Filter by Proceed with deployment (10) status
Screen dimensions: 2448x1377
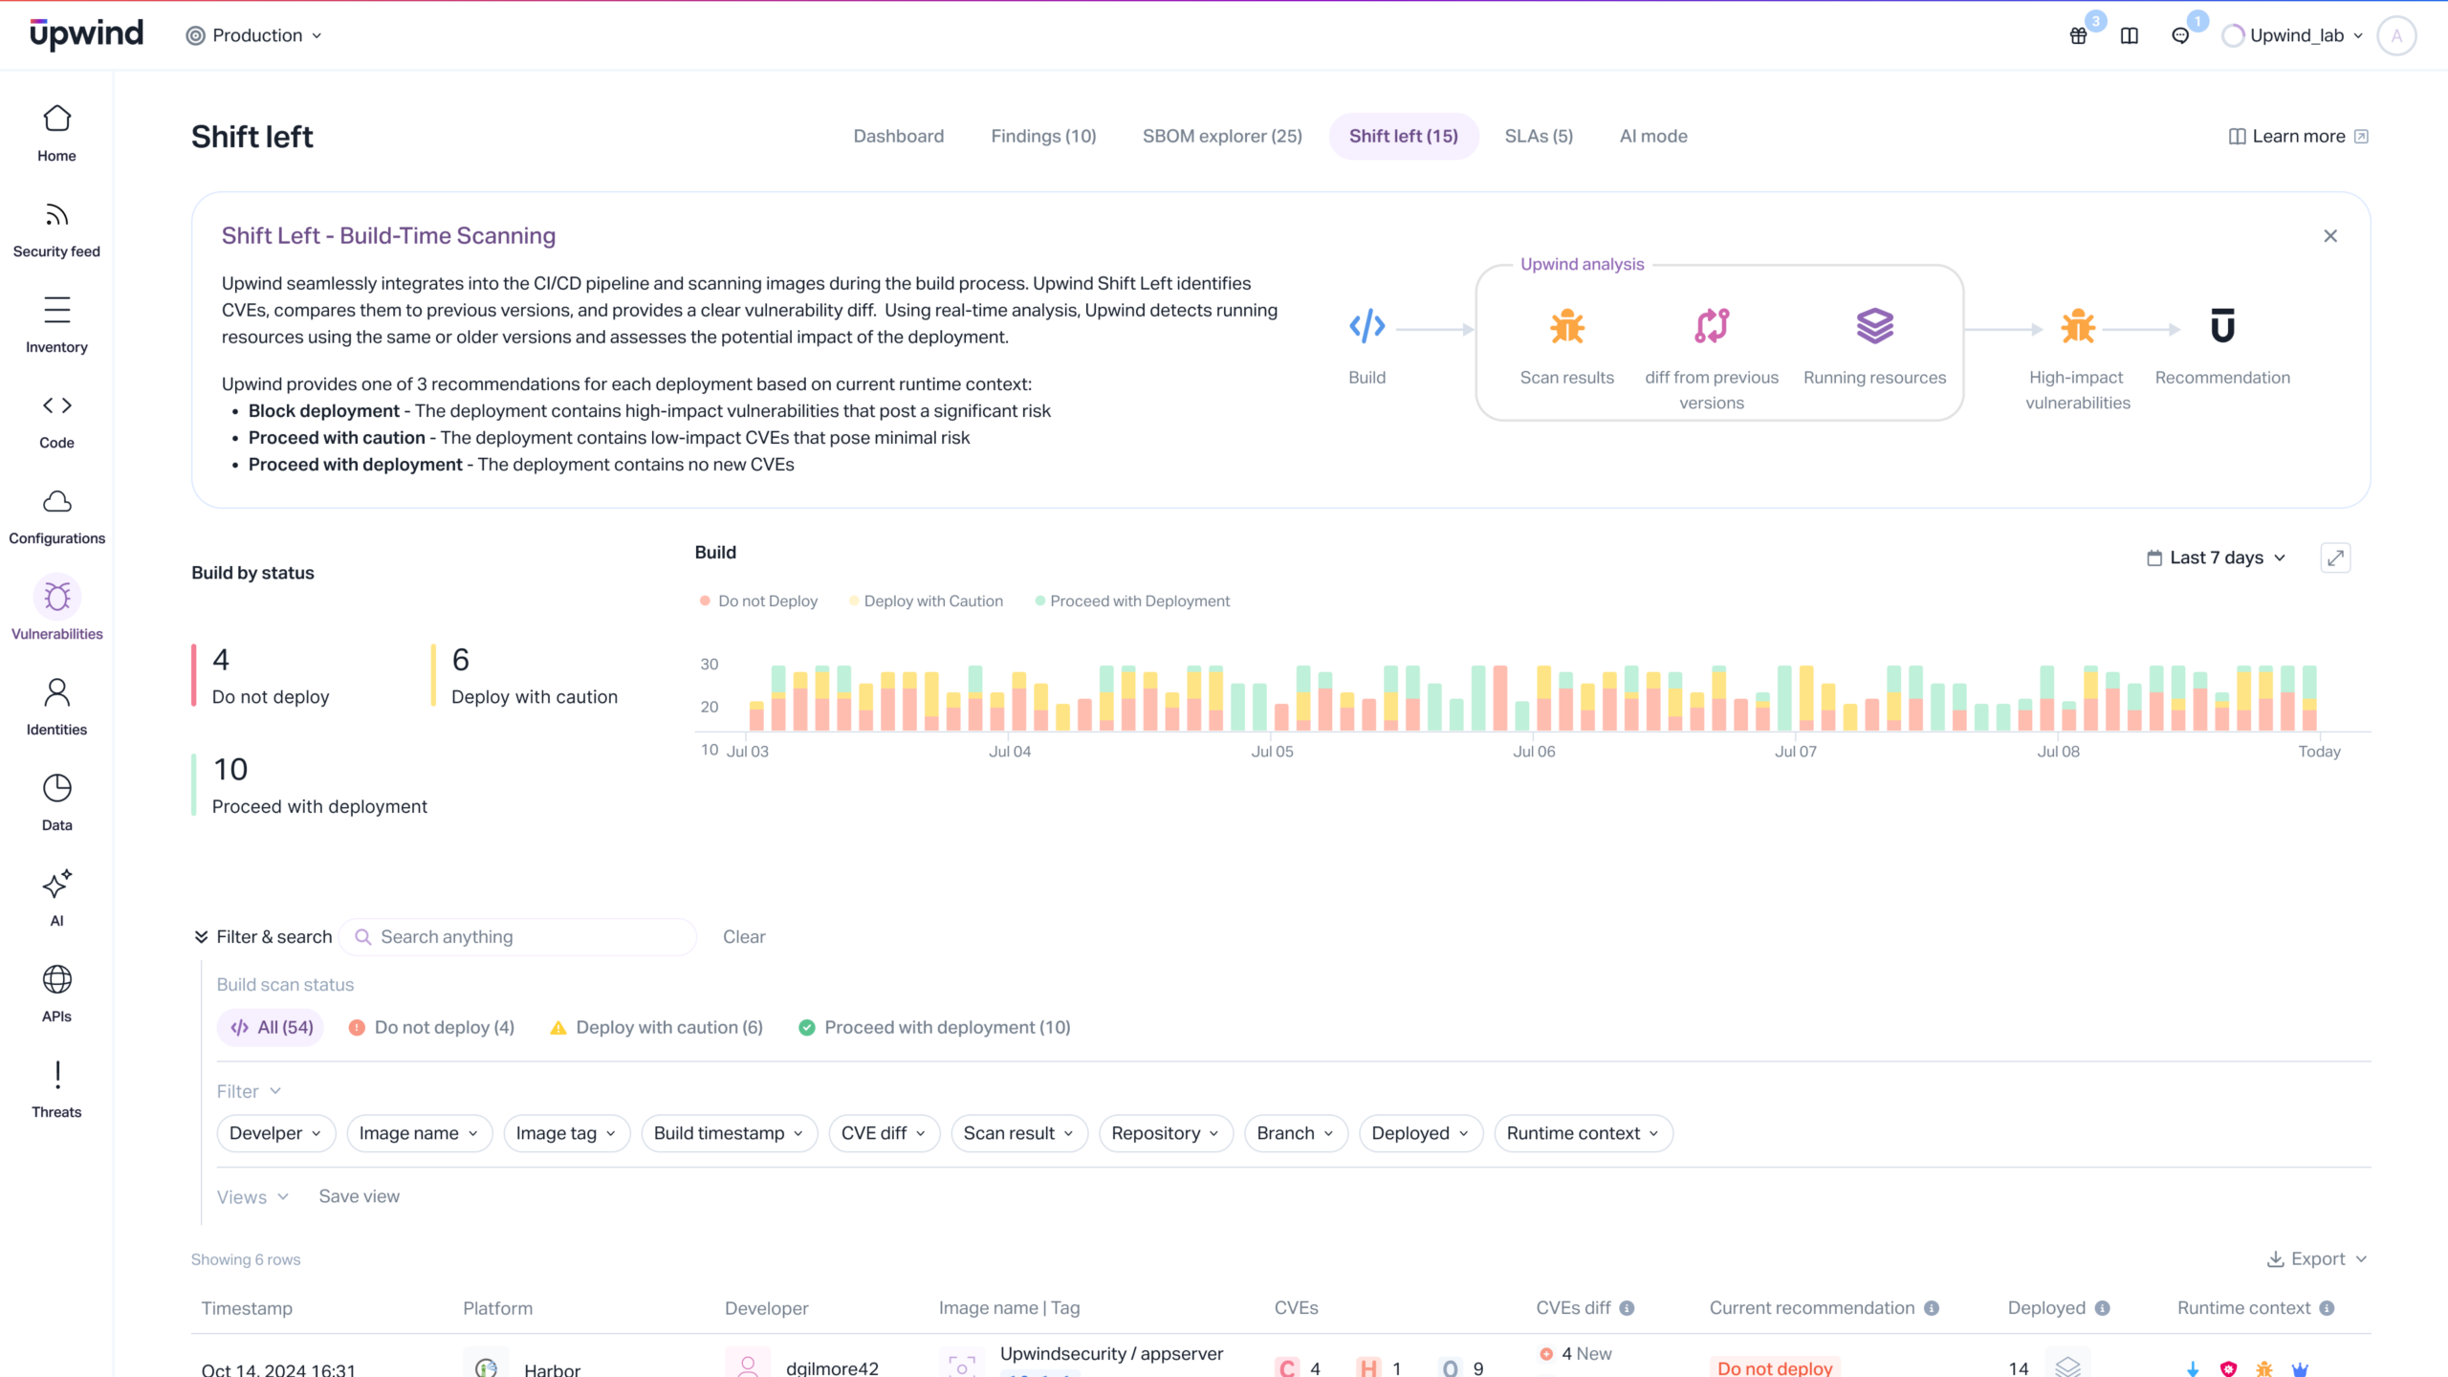(x=934, y=1027)
